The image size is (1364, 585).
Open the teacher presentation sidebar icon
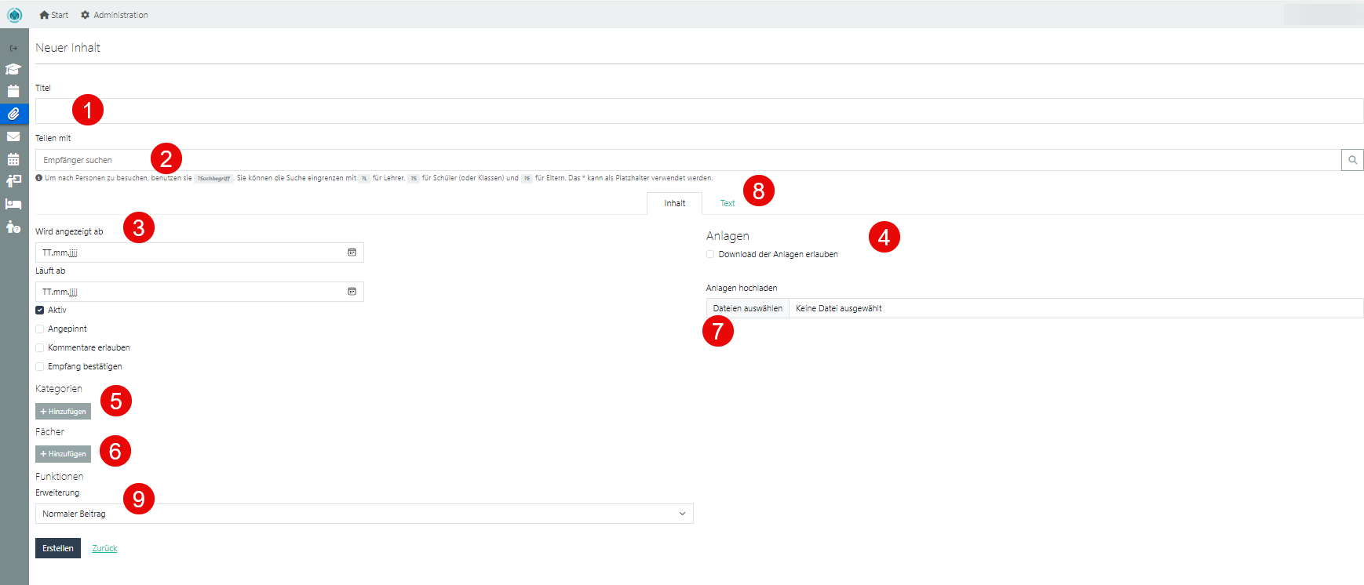13,181
